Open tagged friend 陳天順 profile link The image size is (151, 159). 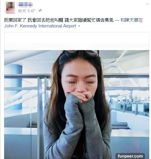pyautogui.click(x=131, y=20)
